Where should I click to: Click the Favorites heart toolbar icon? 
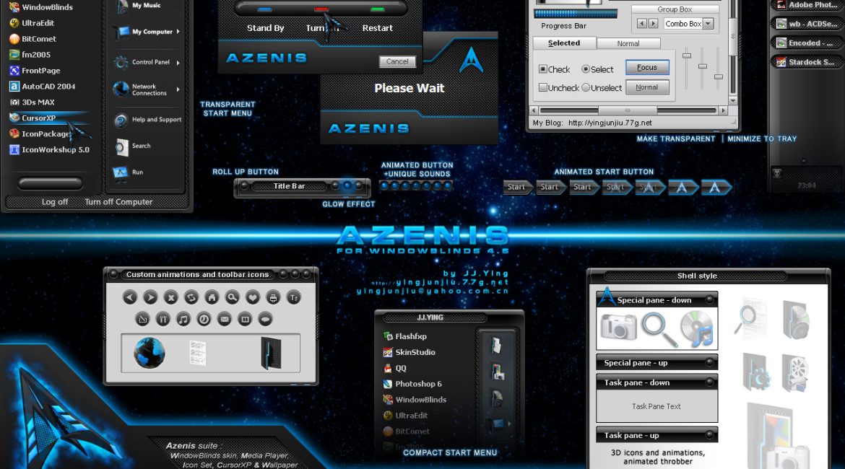tap(253, 297)
